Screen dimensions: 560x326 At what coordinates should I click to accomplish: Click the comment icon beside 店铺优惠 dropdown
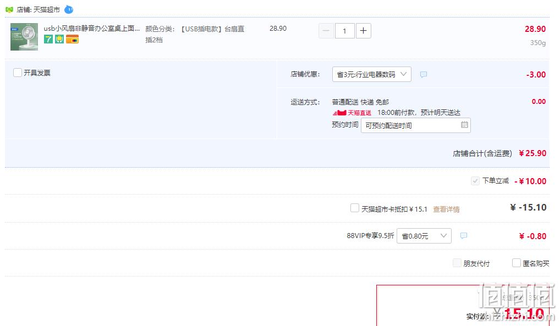click(x=424, y=74)
